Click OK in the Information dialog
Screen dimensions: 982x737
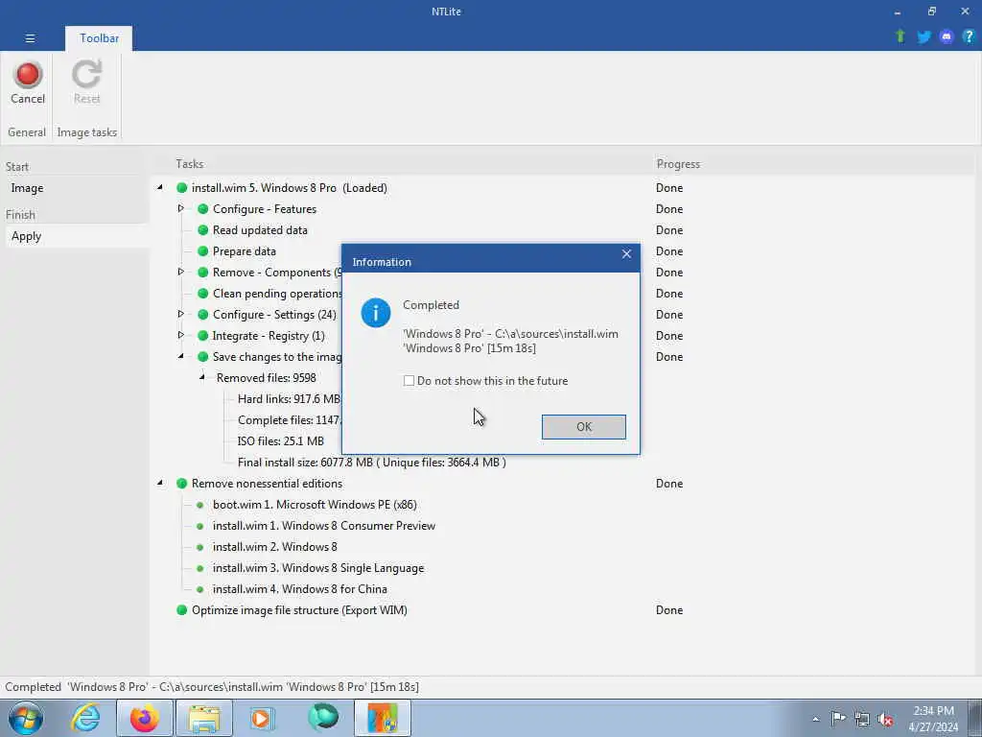click(584, 427)
